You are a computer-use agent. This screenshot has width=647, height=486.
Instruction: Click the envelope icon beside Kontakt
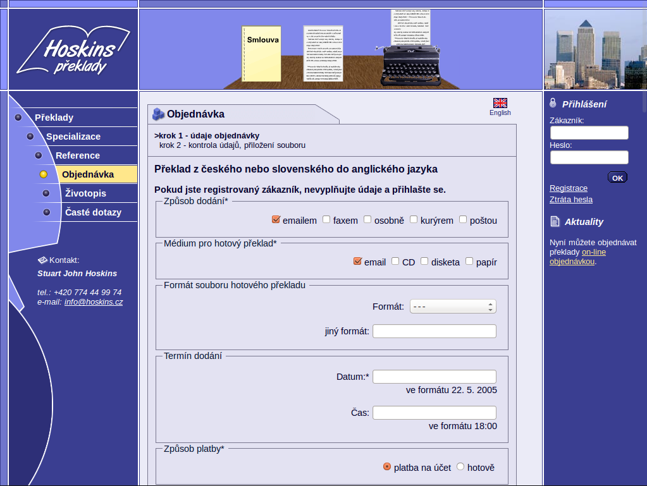[42, 260]
